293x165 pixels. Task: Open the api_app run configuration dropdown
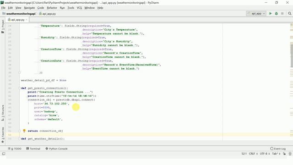(x=256, y=13)
